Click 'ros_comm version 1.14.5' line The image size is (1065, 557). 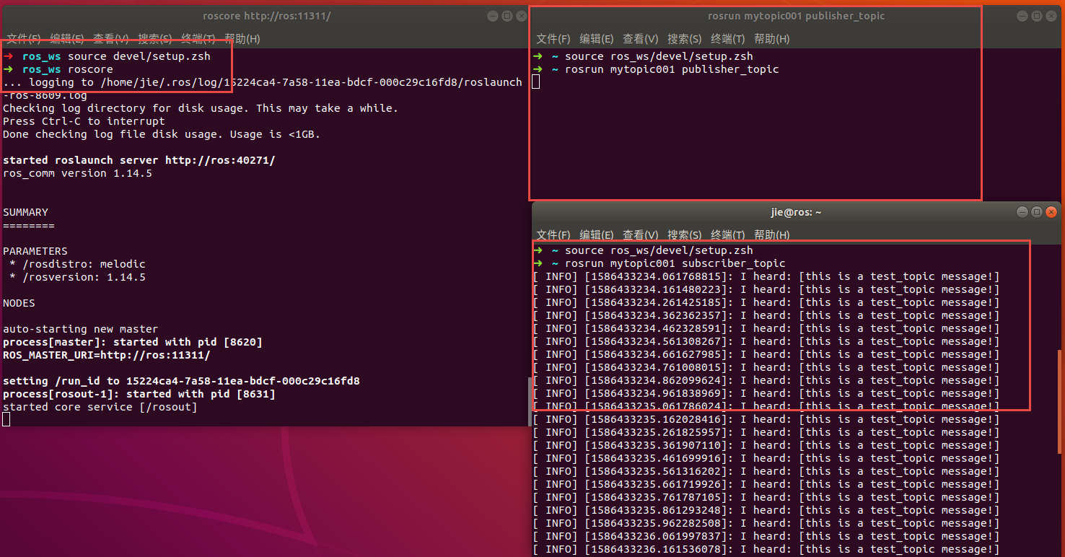[77, 173]
